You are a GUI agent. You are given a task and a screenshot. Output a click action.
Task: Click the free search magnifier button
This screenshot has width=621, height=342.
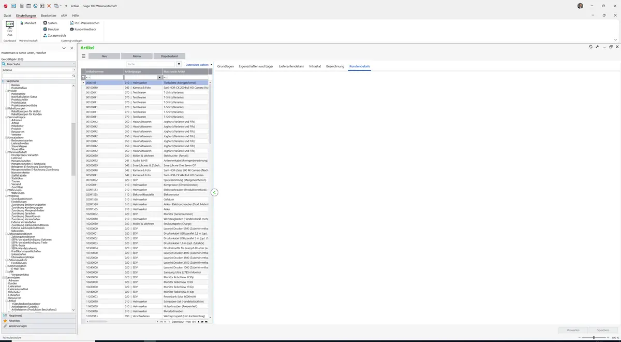(74, 76)
